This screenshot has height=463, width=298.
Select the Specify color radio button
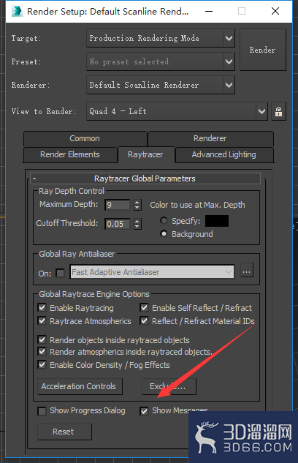click(164, 221)
